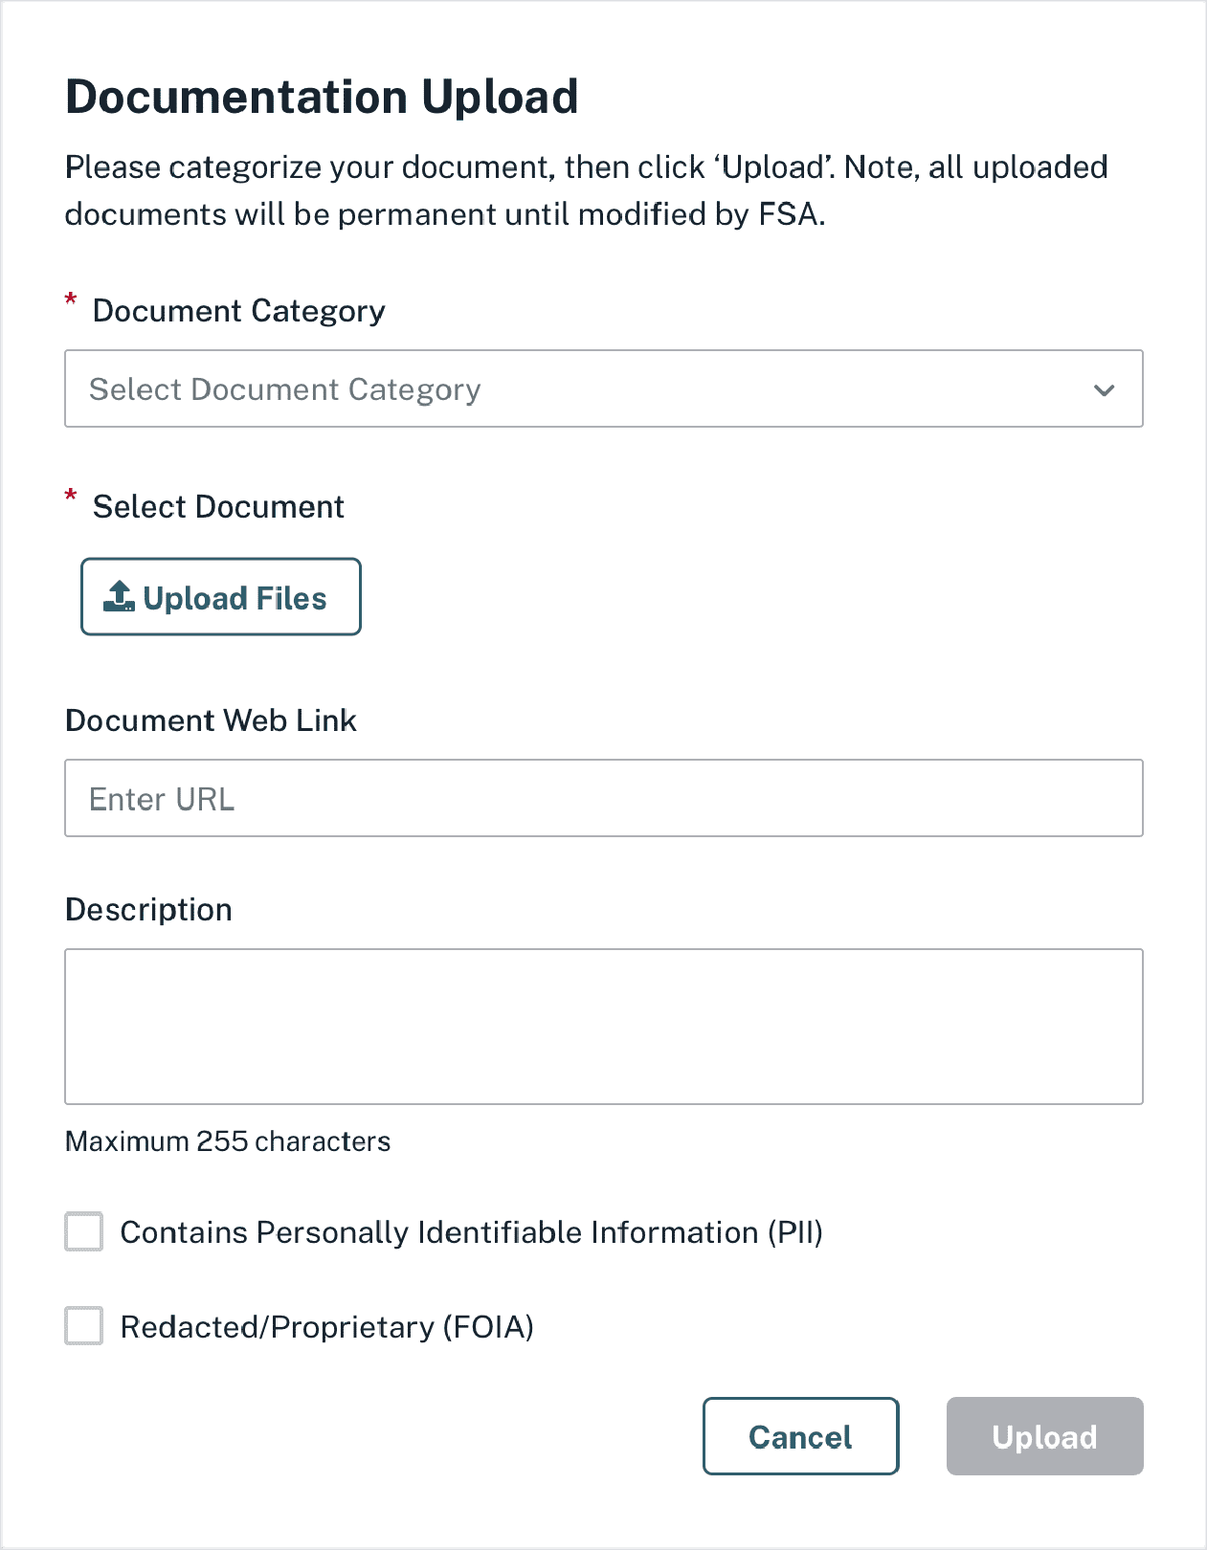Click the Redacted/Proprietary (FOIA) label text
The image size is (1207, 1550).
326,1327
